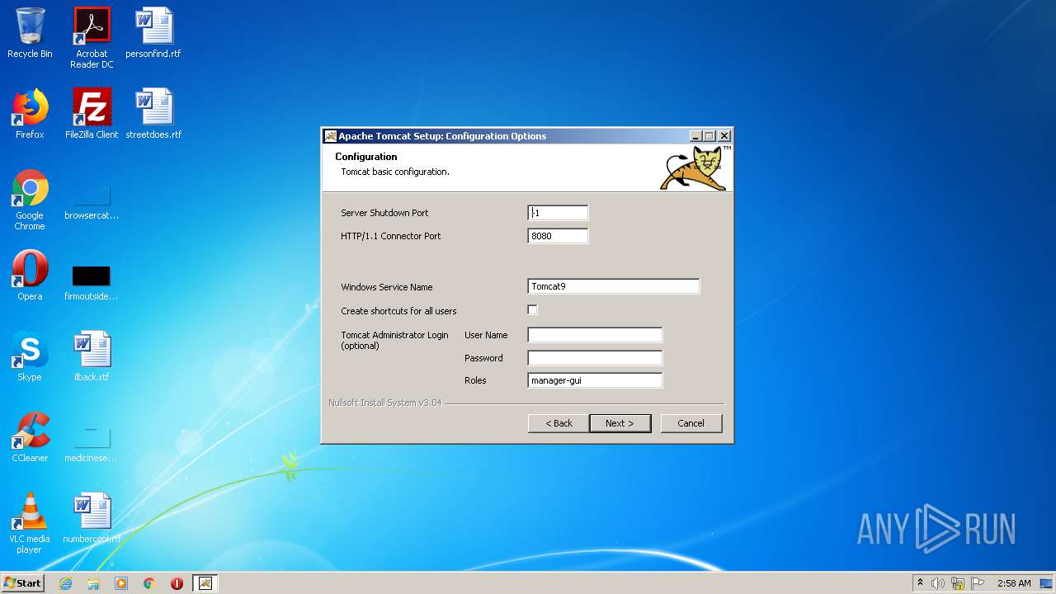
Task: Launch Google Chrome desktop shortcut
Action: (x=30, y=200)
